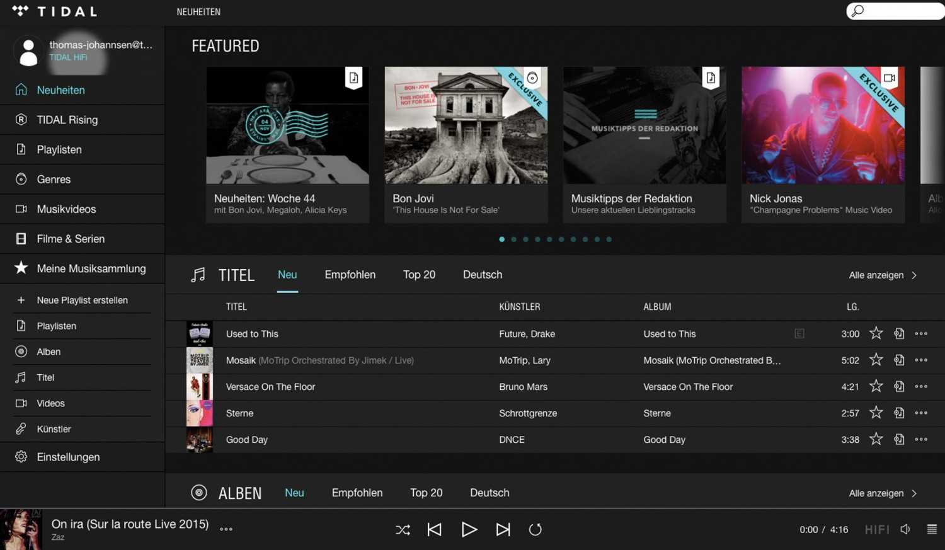
Task: Open Alben in my collection
Action: [x=82, y=352]
